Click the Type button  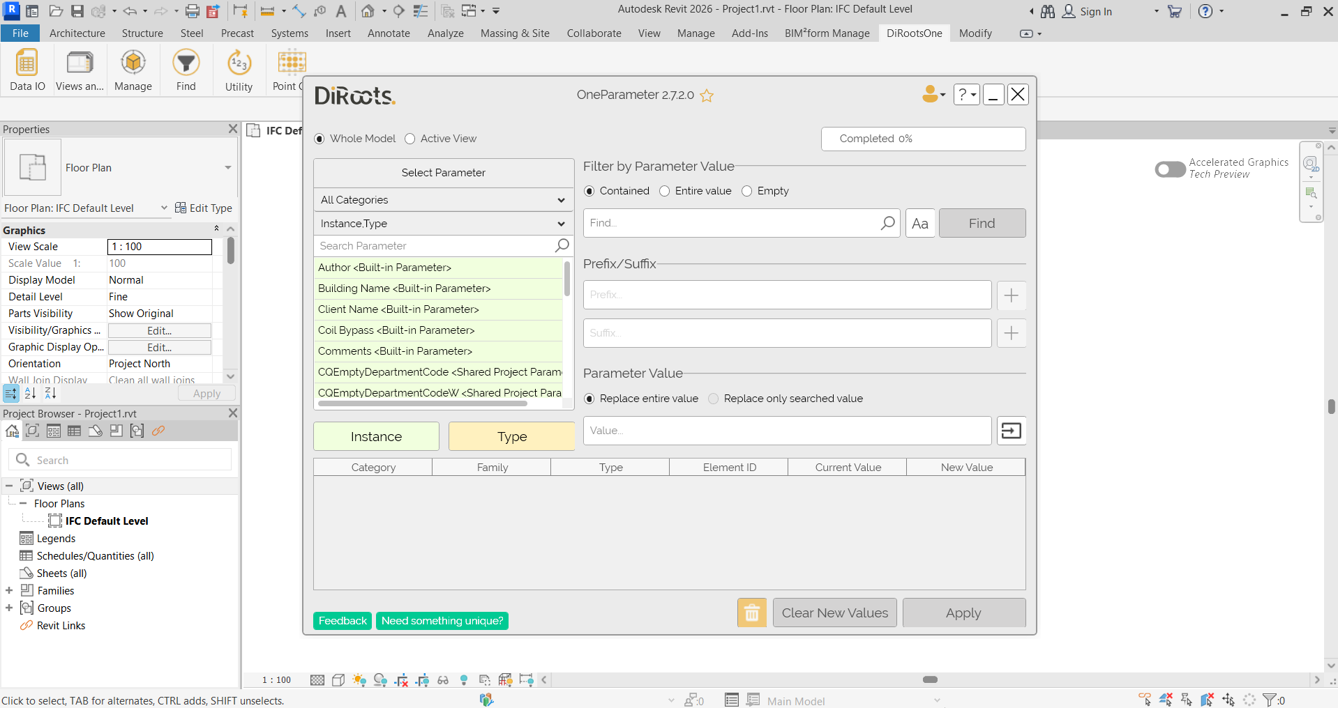pos(512,436)
